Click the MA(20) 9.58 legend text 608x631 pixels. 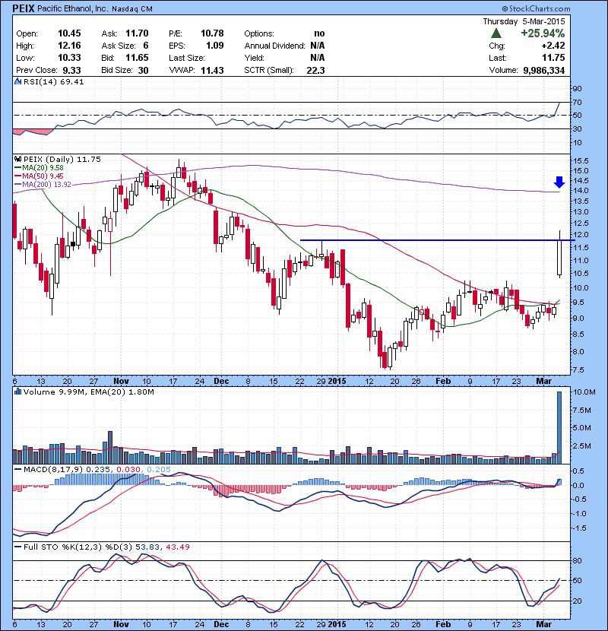[x=43, y=168]
